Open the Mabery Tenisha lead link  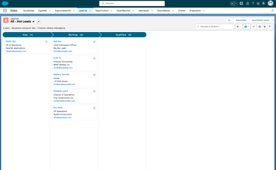pos(61,74)
